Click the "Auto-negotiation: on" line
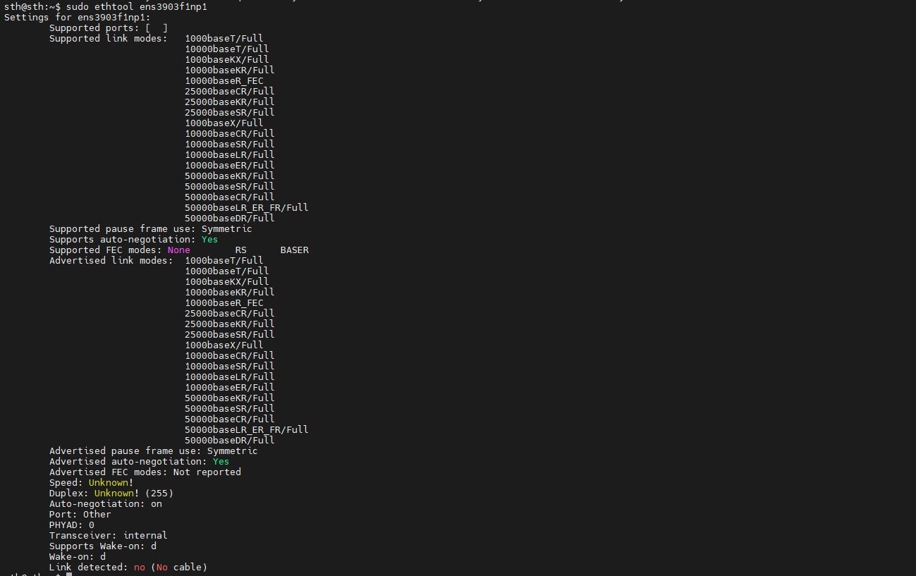This screenshot has height=576, width=916. (x=105, y=503)
